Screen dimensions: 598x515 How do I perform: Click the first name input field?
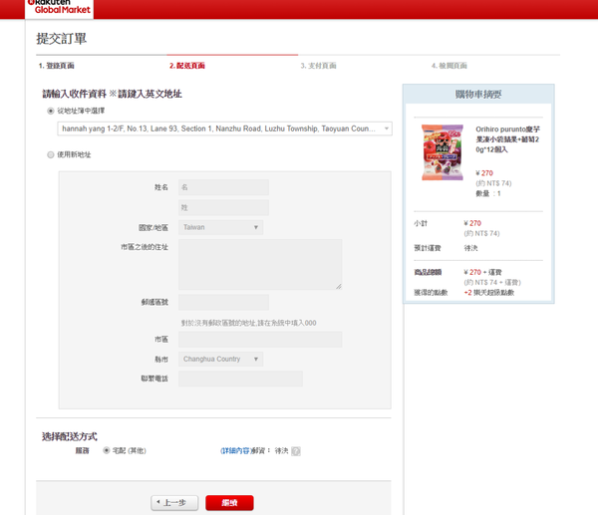pyautogui.click(x=223, y=187)
